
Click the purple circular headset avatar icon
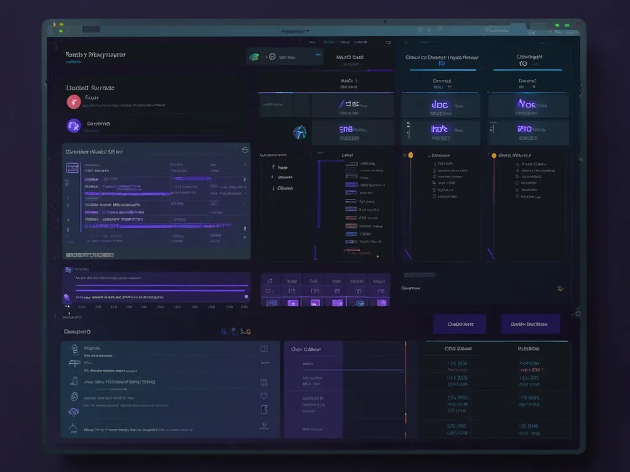(x=74, y=126)
